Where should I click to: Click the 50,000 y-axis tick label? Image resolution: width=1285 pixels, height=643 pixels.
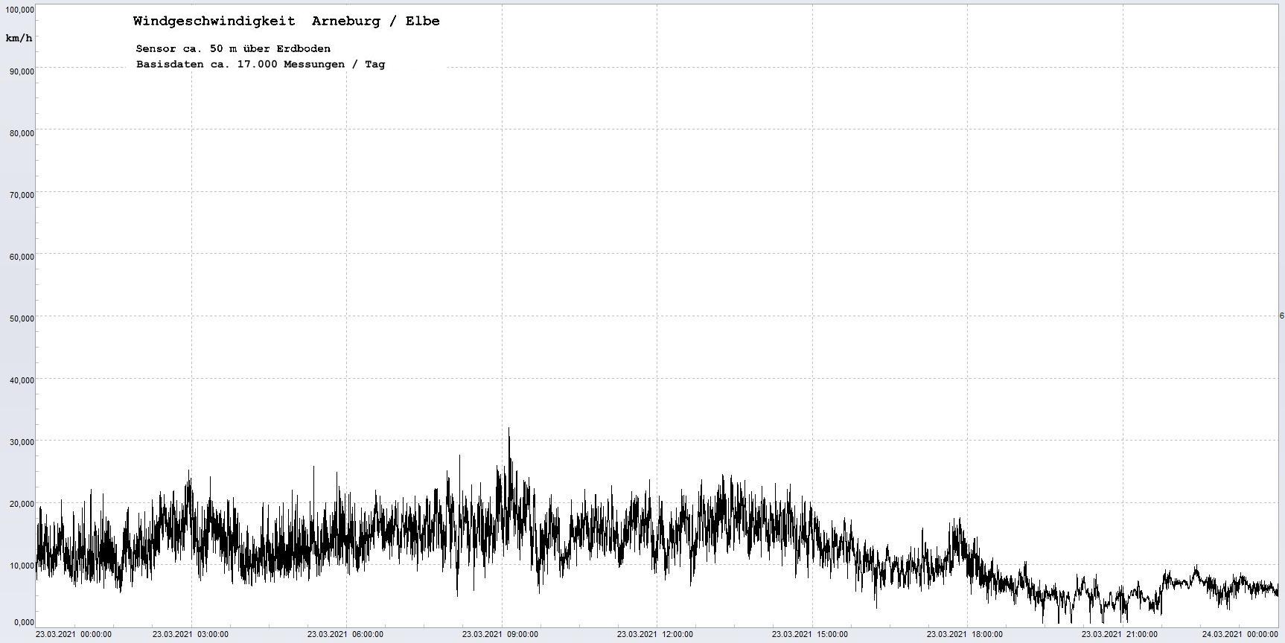point(22,319)
